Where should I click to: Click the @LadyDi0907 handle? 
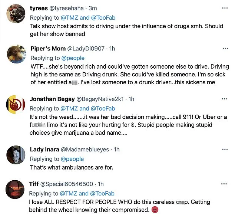point(85,49)
